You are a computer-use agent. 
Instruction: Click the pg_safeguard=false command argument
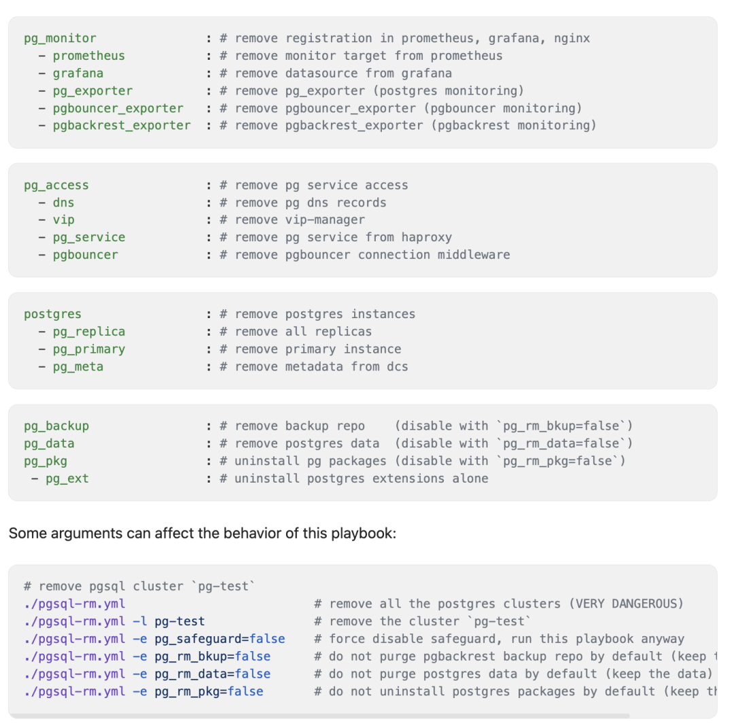[x=220, y=639]
